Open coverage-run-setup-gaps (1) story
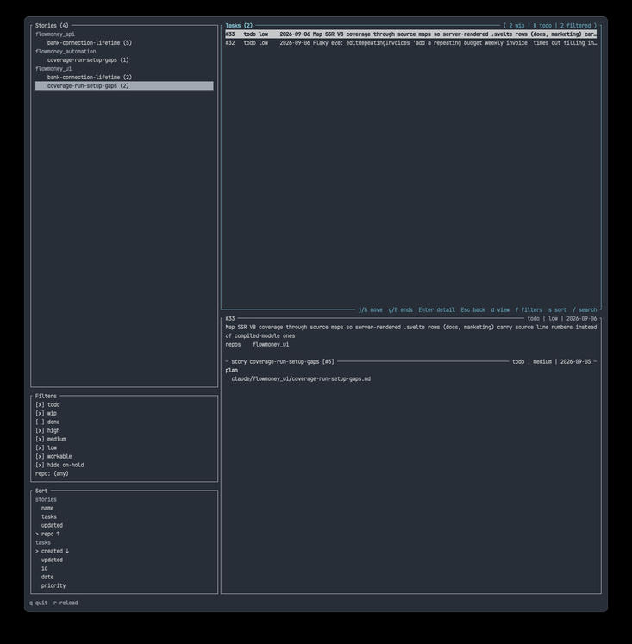 click(88, 60)
